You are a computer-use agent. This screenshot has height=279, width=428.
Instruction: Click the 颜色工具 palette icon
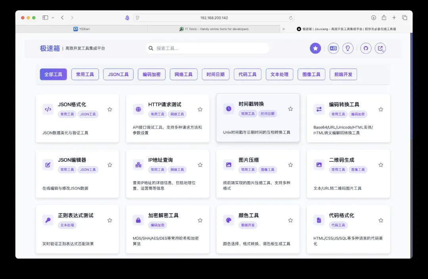coord(229,220)
